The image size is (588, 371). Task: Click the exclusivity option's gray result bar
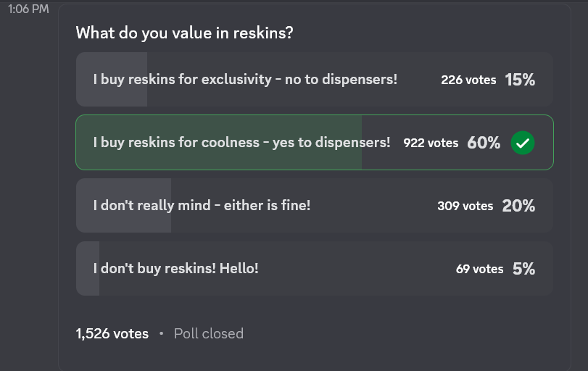(x=112, y=80)
